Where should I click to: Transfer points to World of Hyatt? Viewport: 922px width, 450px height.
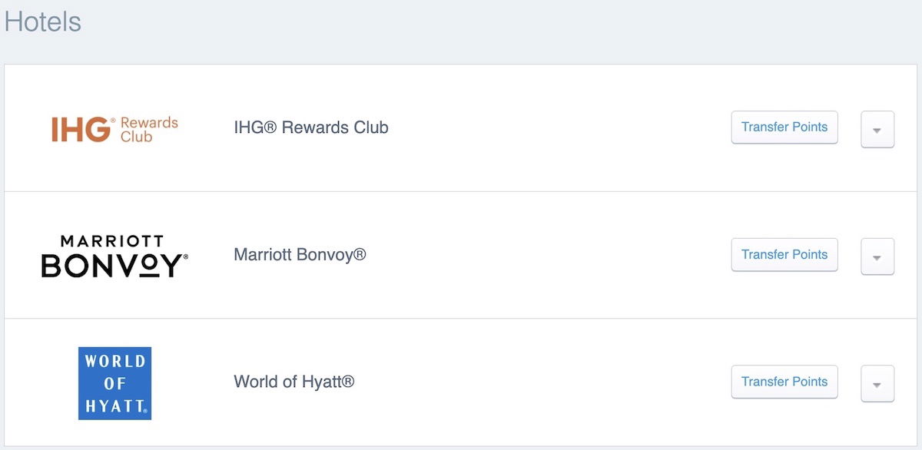click(784, 382)
